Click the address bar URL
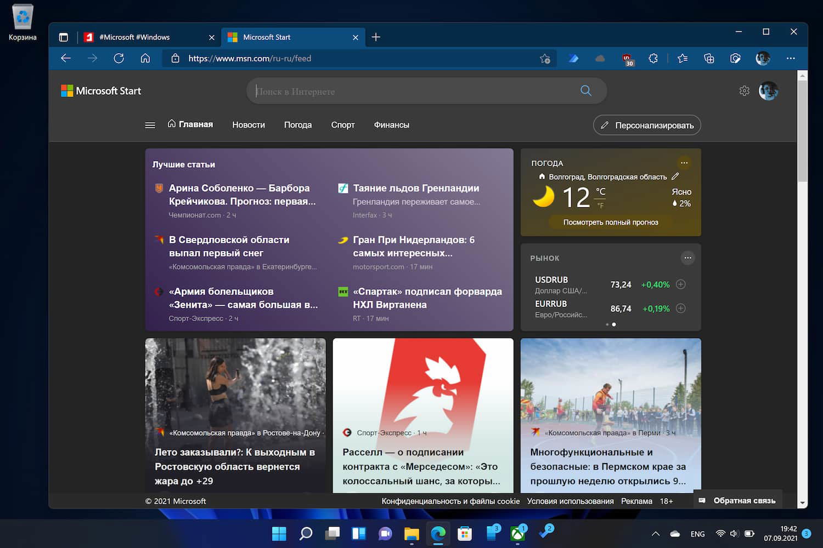The image size is (823, 548). pyautogui.click(x=250, y=59)
